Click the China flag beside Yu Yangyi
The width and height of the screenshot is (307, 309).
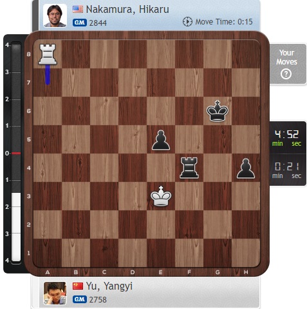pos(78,286)
